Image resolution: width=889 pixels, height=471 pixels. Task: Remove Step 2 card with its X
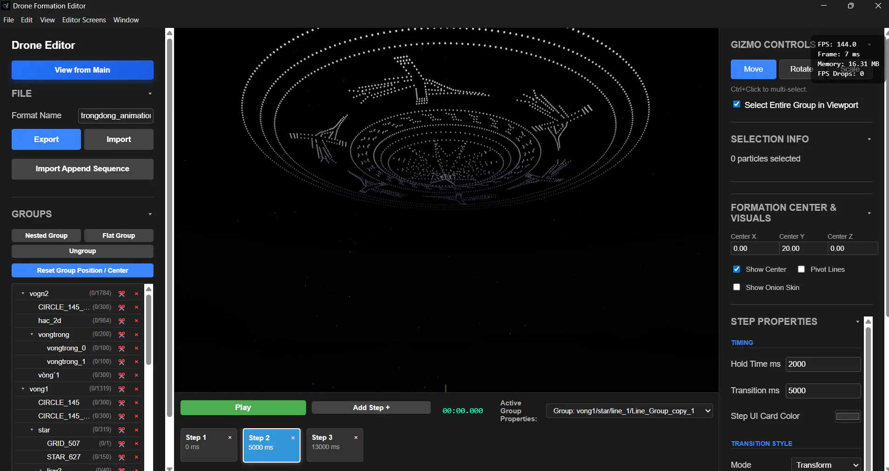pos(293,438)
